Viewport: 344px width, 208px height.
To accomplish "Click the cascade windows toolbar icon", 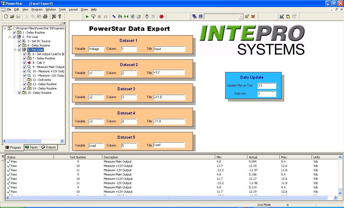I will point(194,16).
